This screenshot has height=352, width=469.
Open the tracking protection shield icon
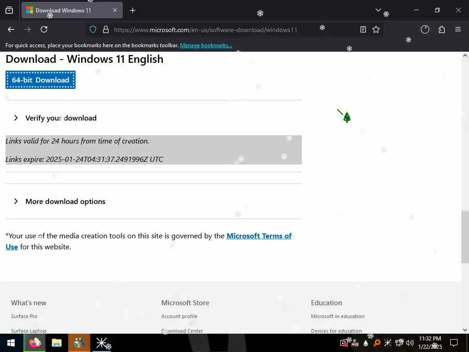93,29
